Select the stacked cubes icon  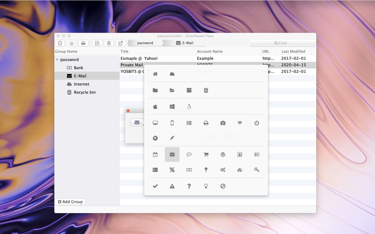(x=240, y=170)
